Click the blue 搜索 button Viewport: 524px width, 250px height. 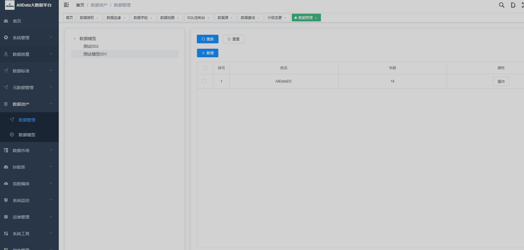click(x=208, y=39)
